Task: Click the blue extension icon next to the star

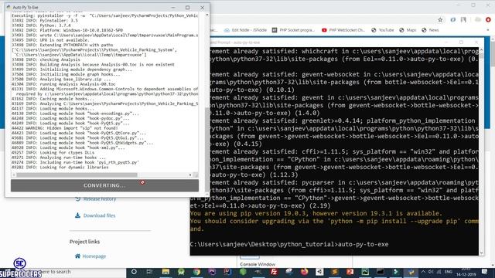Action: (x=452, y=20)
